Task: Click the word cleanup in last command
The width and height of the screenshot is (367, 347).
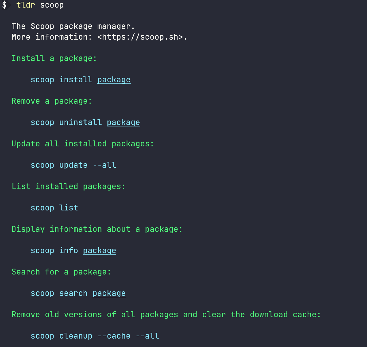Action: point(76,336)
